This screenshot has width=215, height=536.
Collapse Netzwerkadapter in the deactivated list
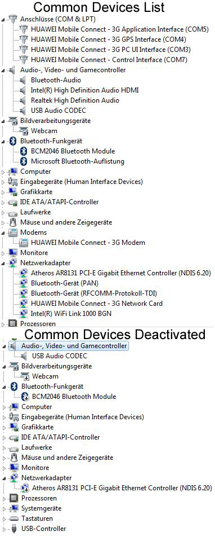click(x=4, y=478)
